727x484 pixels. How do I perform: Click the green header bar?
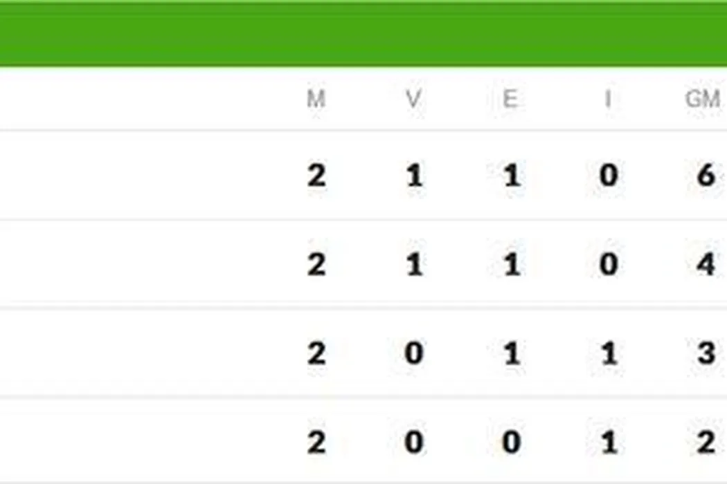pyautogui.click(x=363, y=35)
